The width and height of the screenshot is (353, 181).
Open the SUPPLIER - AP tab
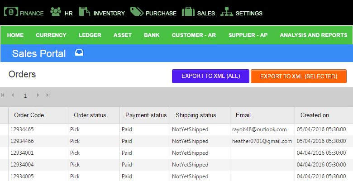pos(248,35)
